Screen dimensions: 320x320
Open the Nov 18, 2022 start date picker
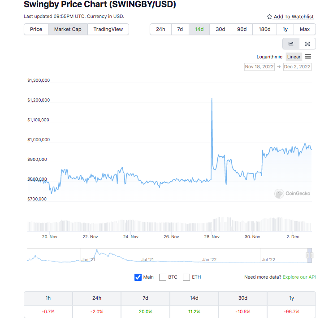tap(259, 67)
